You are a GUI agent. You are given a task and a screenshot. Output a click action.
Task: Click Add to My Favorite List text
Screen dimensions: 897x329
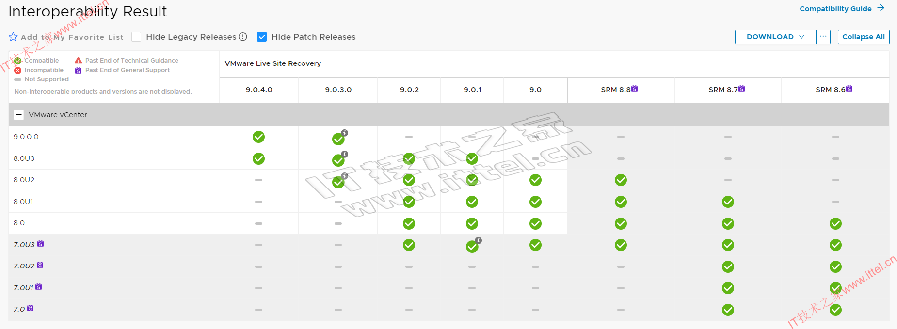point(72,37)
